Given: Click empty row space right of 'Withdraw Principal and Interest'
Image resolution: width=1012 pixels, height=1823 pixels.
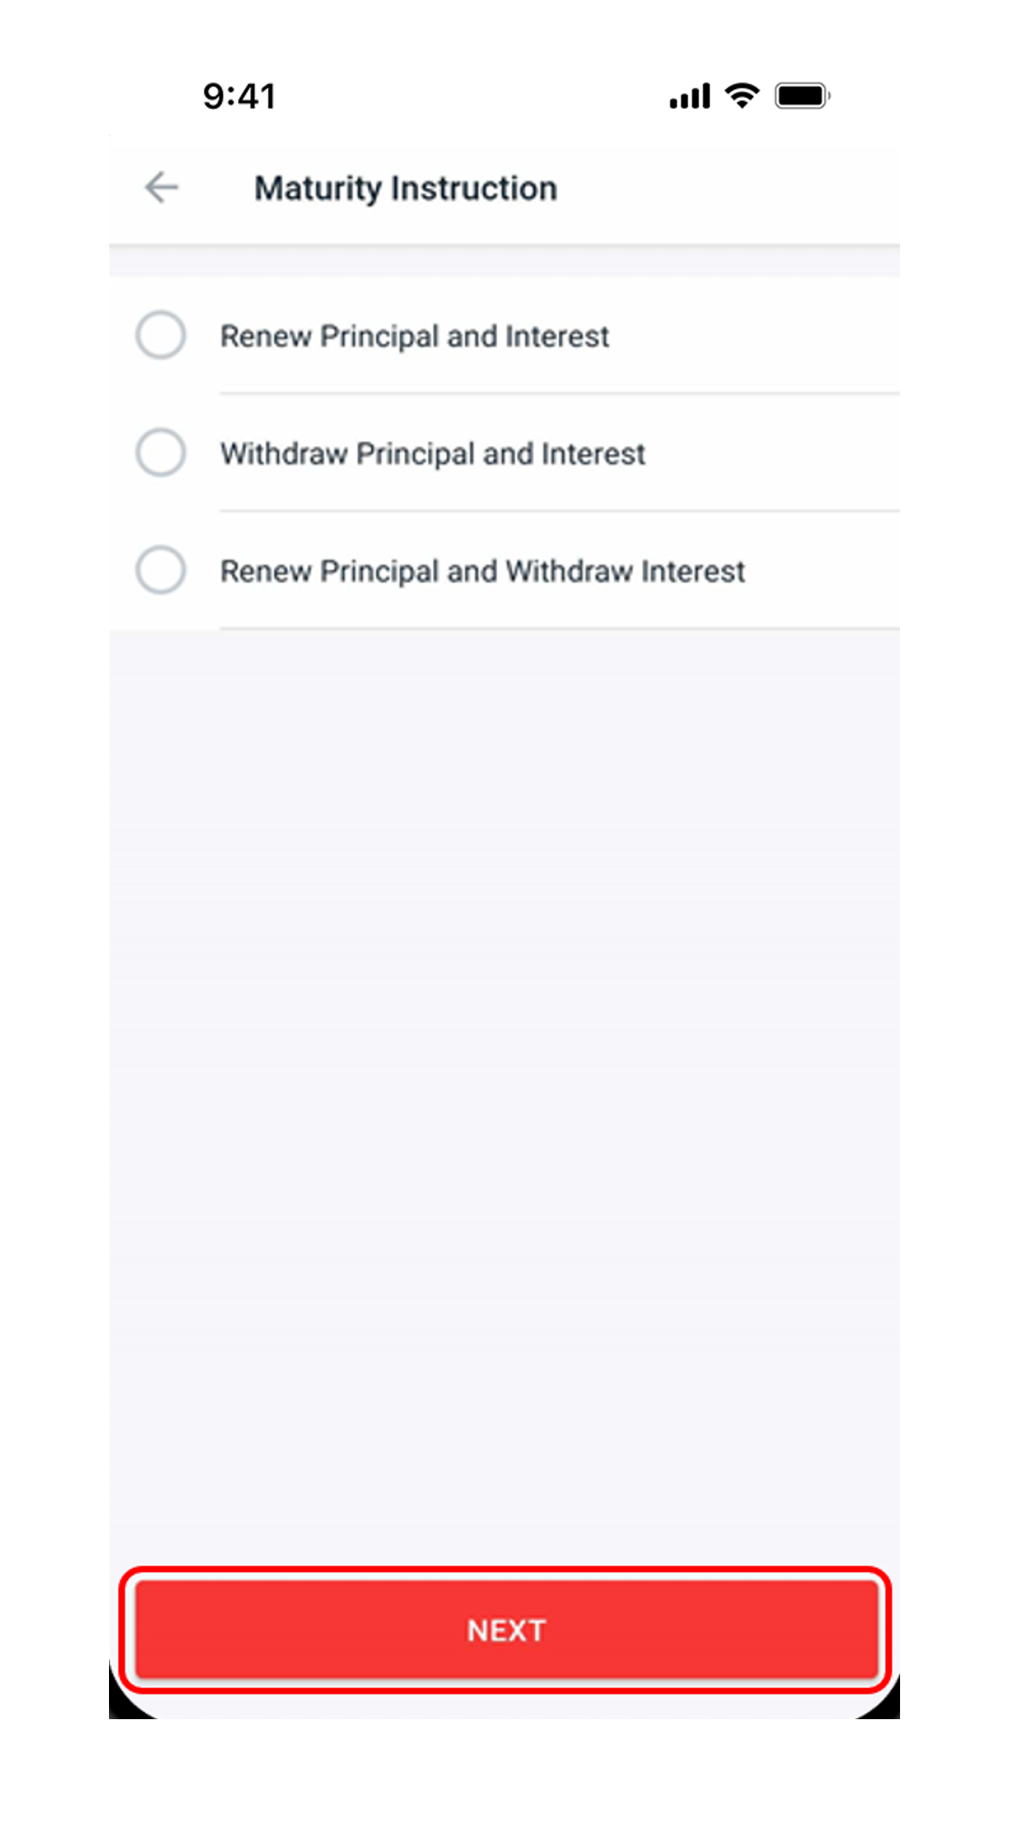Looking at the screenshot, I should click(773, 453).
